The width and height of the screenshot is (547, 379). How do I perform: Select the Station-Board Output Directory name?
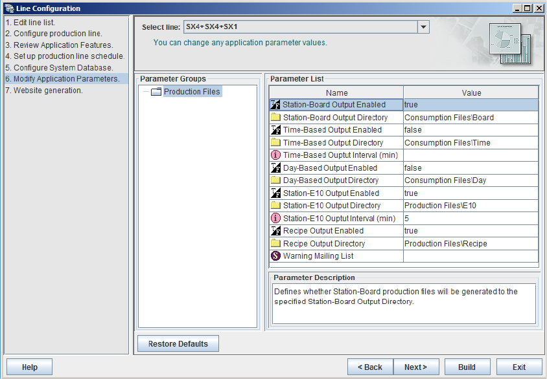(x=335, y=117)
